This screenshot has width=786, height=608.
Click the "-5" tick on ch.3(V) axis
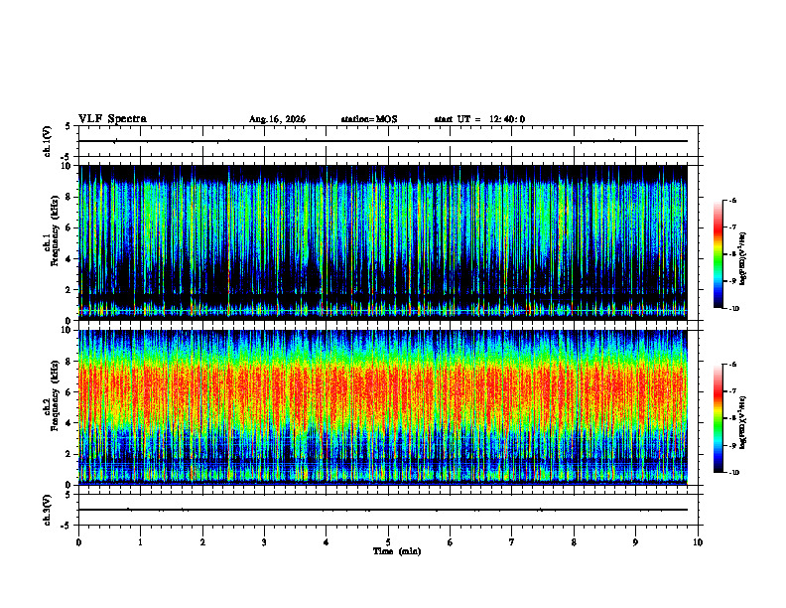coord(65,526)
